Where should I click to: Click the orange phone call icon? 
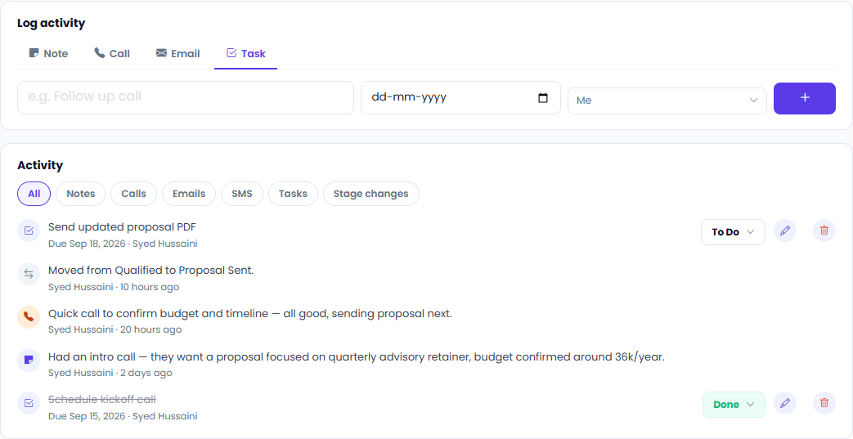pos(29,316)
